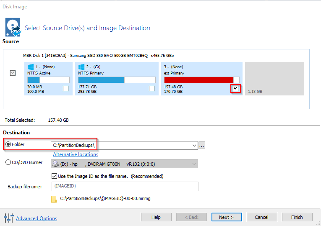Disable Use the Image ID as file name
Viewport: 321px width, 226px height.
point(54,176)
